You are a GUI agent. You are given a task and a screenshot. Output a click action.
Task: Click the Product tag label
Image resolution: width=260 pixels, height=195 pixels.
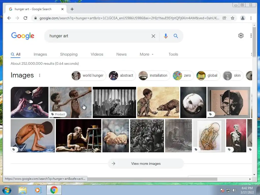pyautogui.click(x=58, y=114)
